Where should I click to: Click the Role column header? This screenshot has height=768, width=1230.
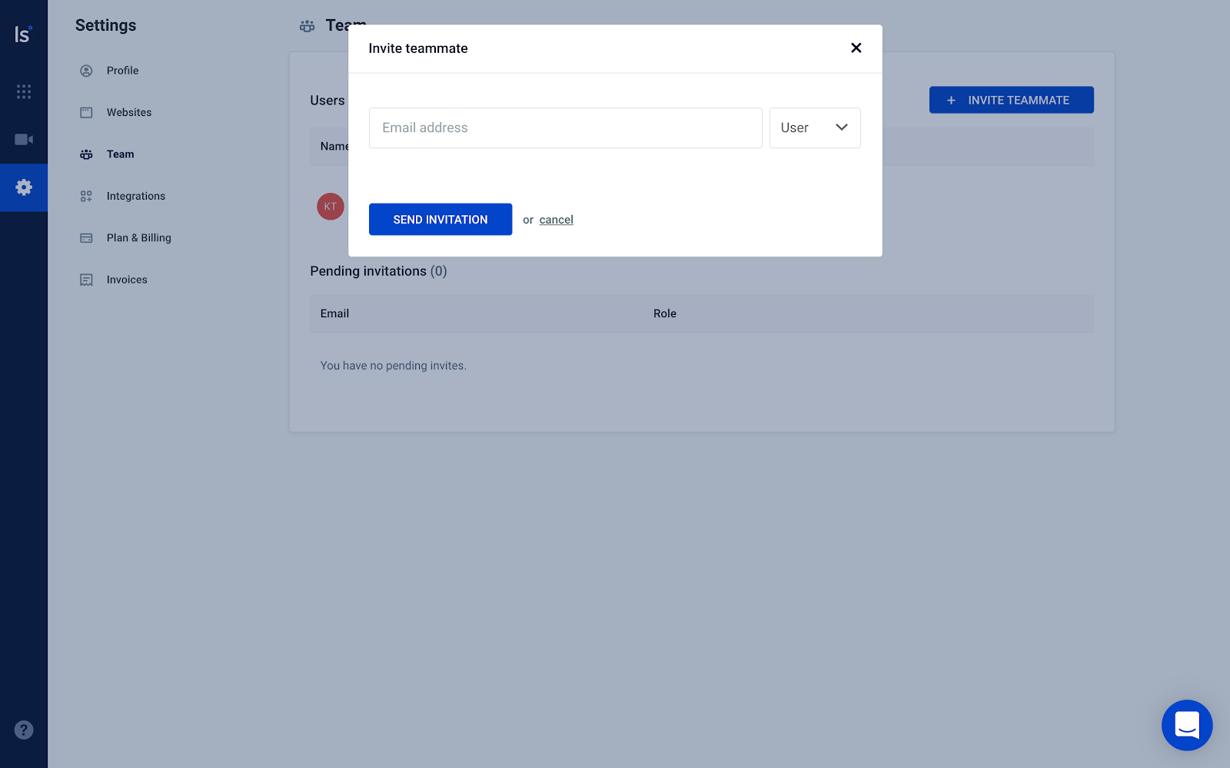pos(664,313)
